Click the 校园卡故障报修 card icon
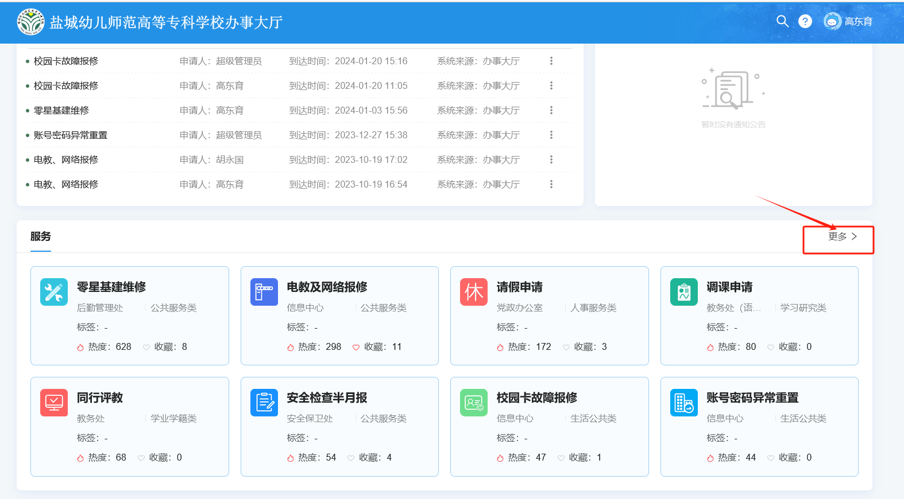The width and height of the screenshot is (904, 499). (x=474, y=403)
